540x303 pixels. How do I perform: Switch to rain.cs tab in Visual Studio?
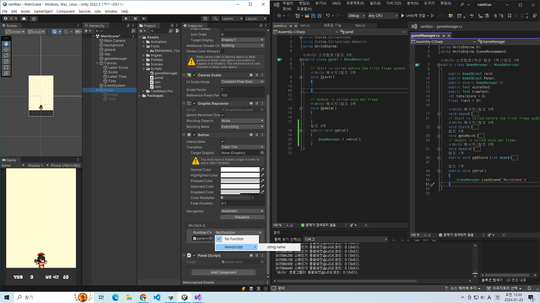tap(305, 26)
